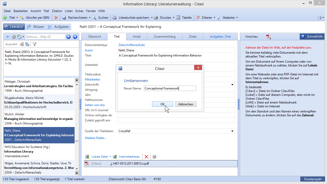The width and height of the screenshot is (327, 184).
Task: Switch to the Übersicht tab
Action: 95,37
